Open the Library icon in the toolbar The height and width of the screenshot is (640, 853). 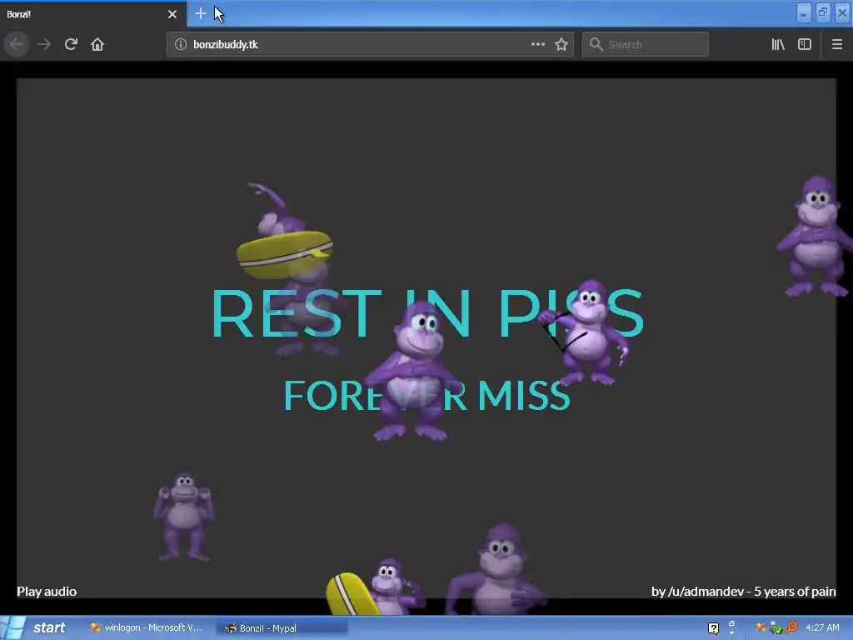[778, 45]
